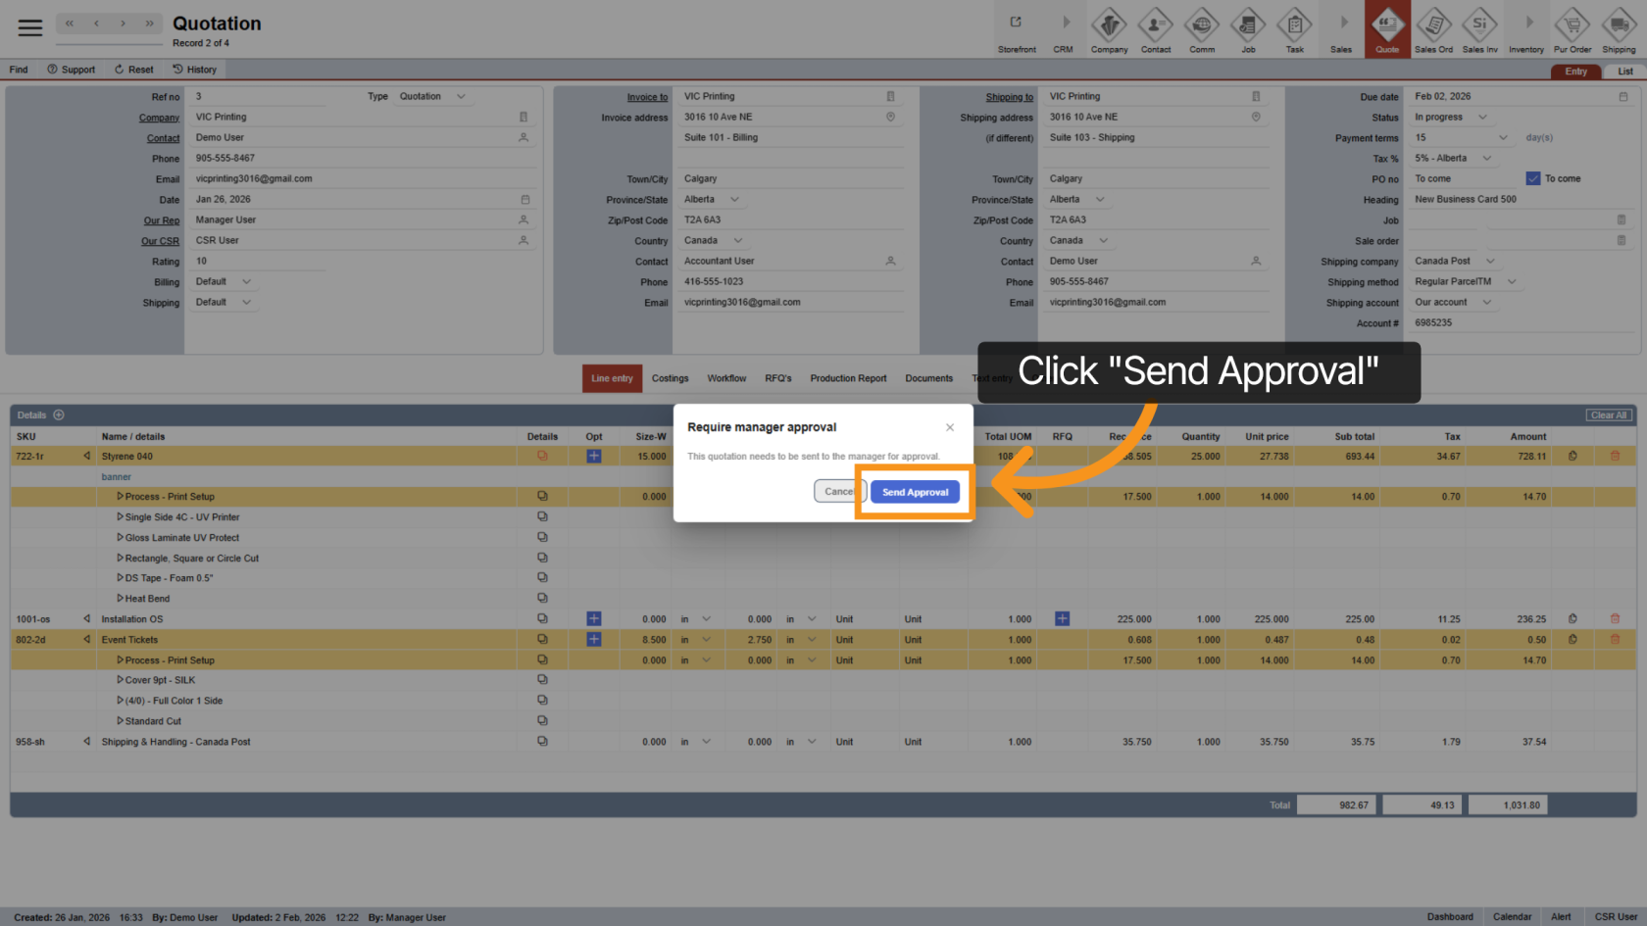Switch to the Workflow tab
Screen dimensions: 1647x926
click(x=726, y=378)
